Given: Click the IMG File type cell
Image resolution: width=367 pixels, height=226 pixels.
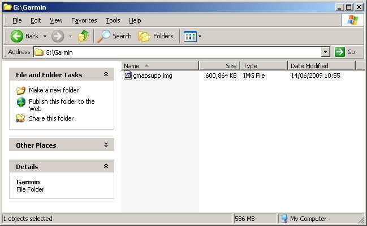Looking at the screenshot, I should coord(254,76).
